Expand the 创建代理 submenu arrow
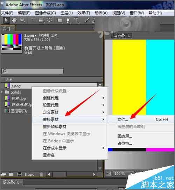175x190 pixels. point(103,98)
